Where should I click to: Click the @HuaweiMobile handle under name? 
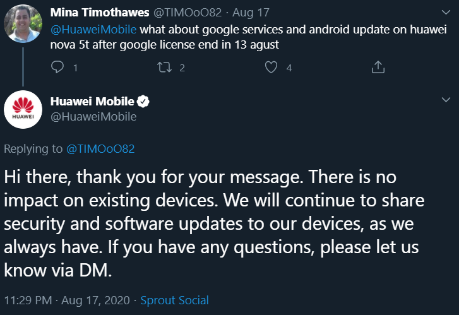tap(93, 117)
